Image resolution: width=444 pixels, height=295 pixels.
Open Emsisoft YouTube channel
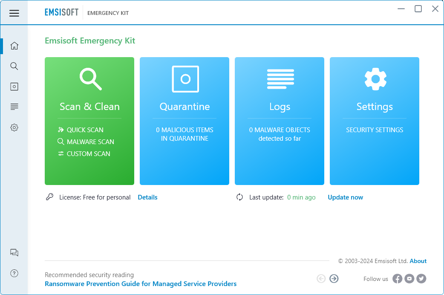tap(409, 279)
